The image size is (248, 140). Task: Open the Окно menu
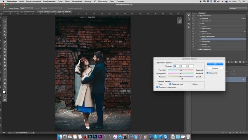112,2
